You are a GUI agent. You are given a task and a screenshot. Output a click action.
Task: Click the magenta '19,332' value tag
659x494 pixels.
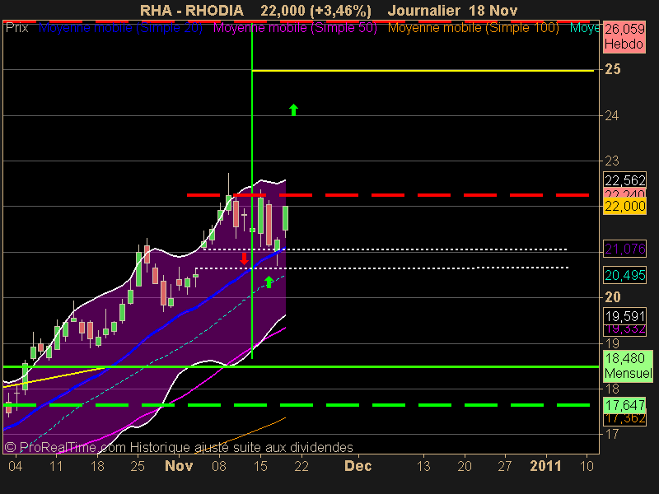[x=624, y=330]
